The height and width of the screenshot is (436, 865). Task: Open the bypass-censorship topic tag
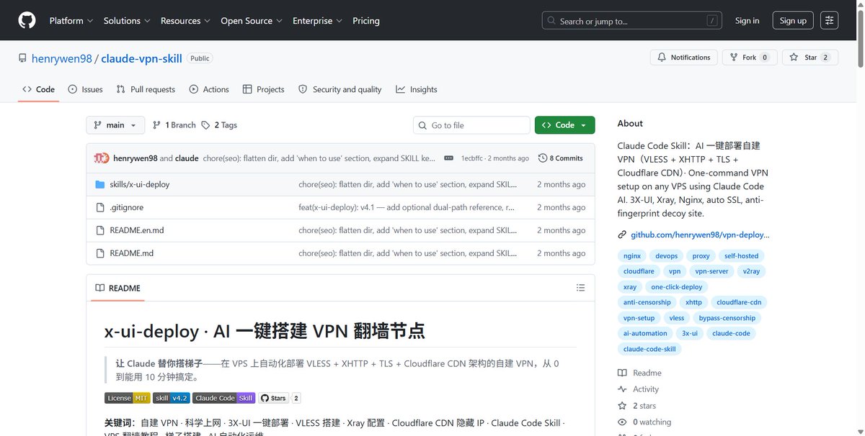(727, 318)
